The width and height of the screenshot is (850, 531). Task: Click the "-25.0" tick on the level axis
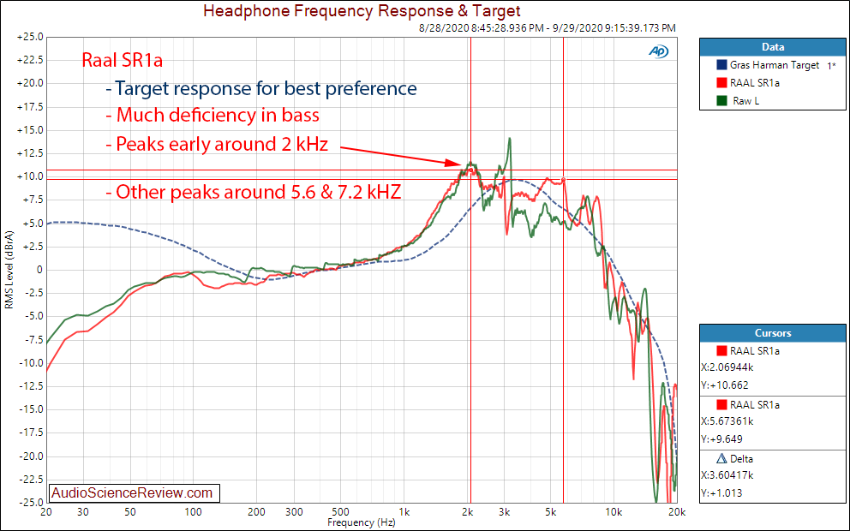[32, 502]
